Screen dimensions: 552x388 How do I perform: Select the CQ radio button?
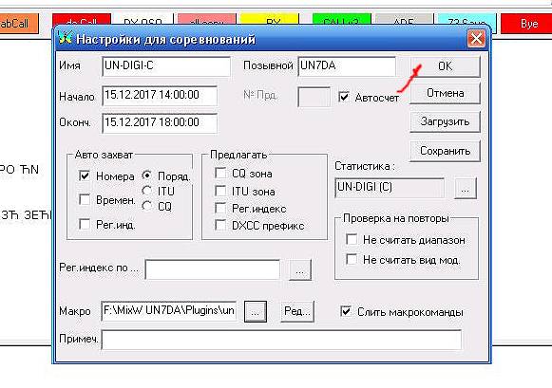tap(147, 206)
